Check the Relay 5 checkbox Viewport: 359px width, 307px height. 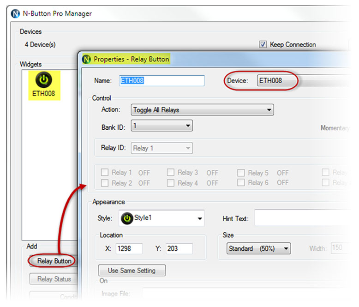241,173
